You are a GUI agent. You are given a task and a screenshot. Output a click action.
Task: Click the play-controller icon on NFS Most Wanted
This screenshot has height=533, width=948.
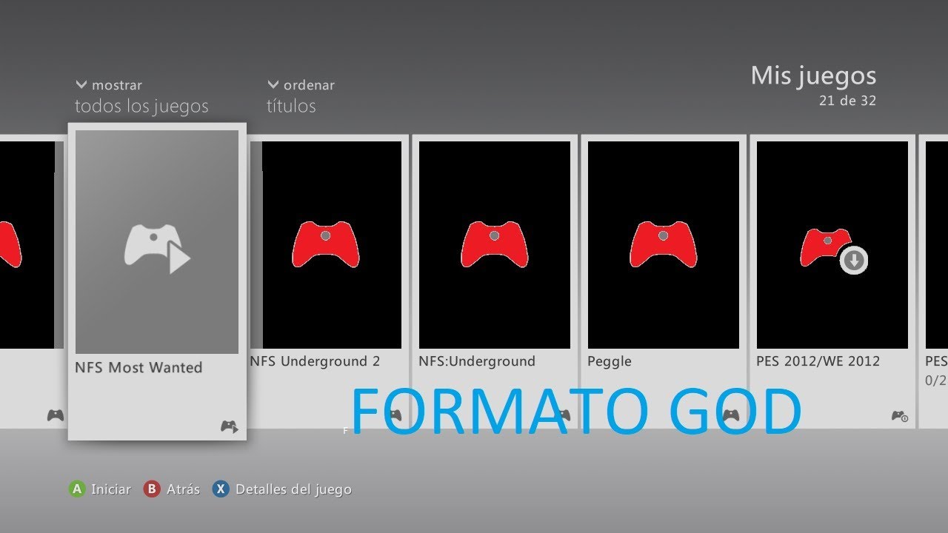tap(157, 248)
